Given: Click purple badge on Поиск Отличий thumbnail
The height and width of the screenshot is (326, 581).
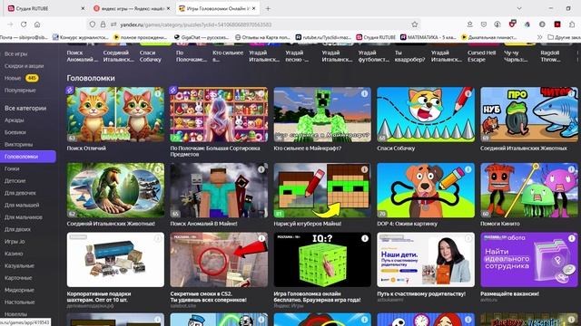Looking at the screenshot, I should (70, 90).
